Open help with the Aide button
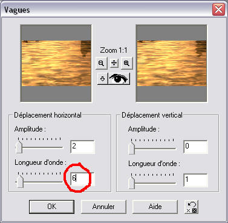Screen dimensions: 228x223 tap(155, 207)
